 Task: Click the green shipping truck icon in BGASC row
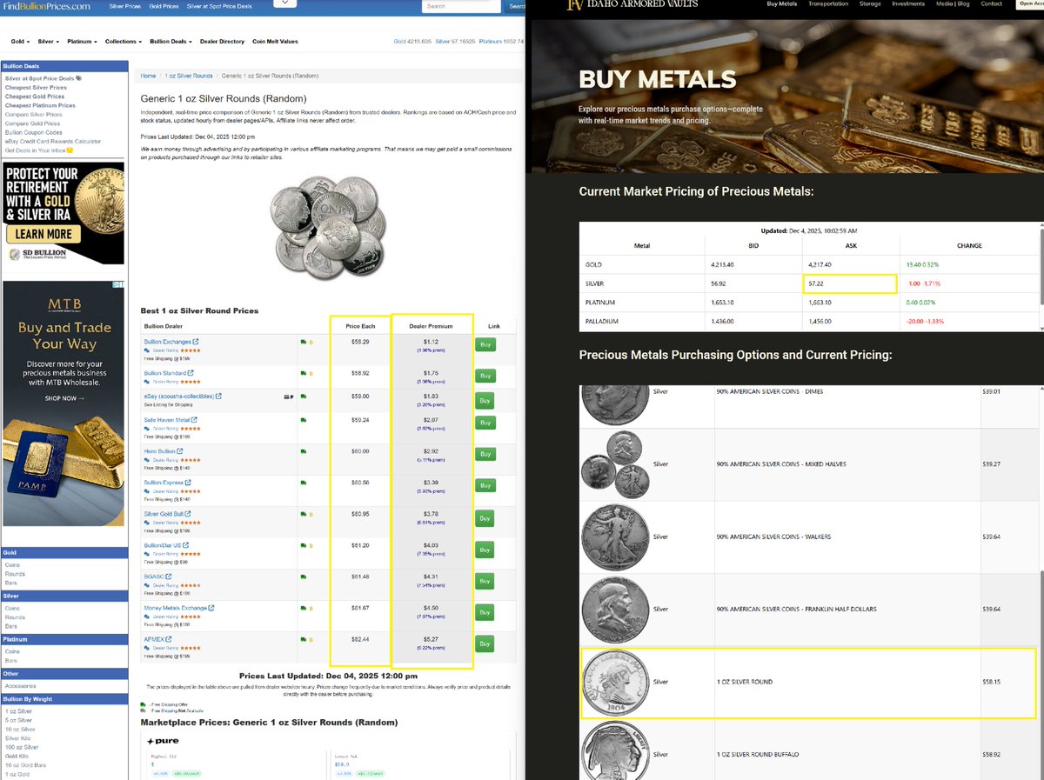pos(304,577)
